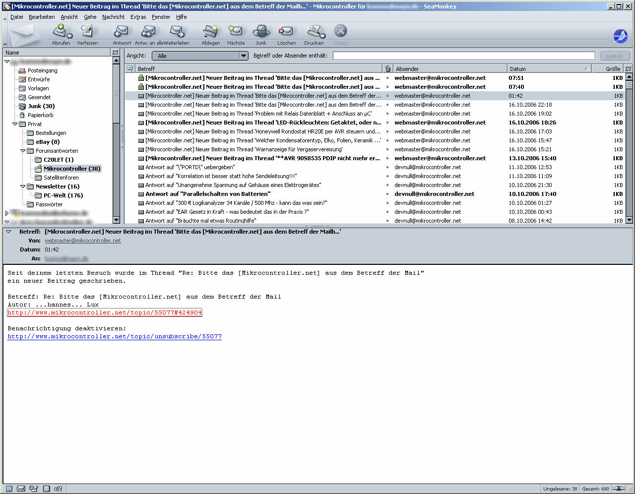Image resolution: width=635 pixels, height=494 pixels.
Task: Toggle read status of 16.10.2006 18:26 message
Action: click(x=387, y=123)
